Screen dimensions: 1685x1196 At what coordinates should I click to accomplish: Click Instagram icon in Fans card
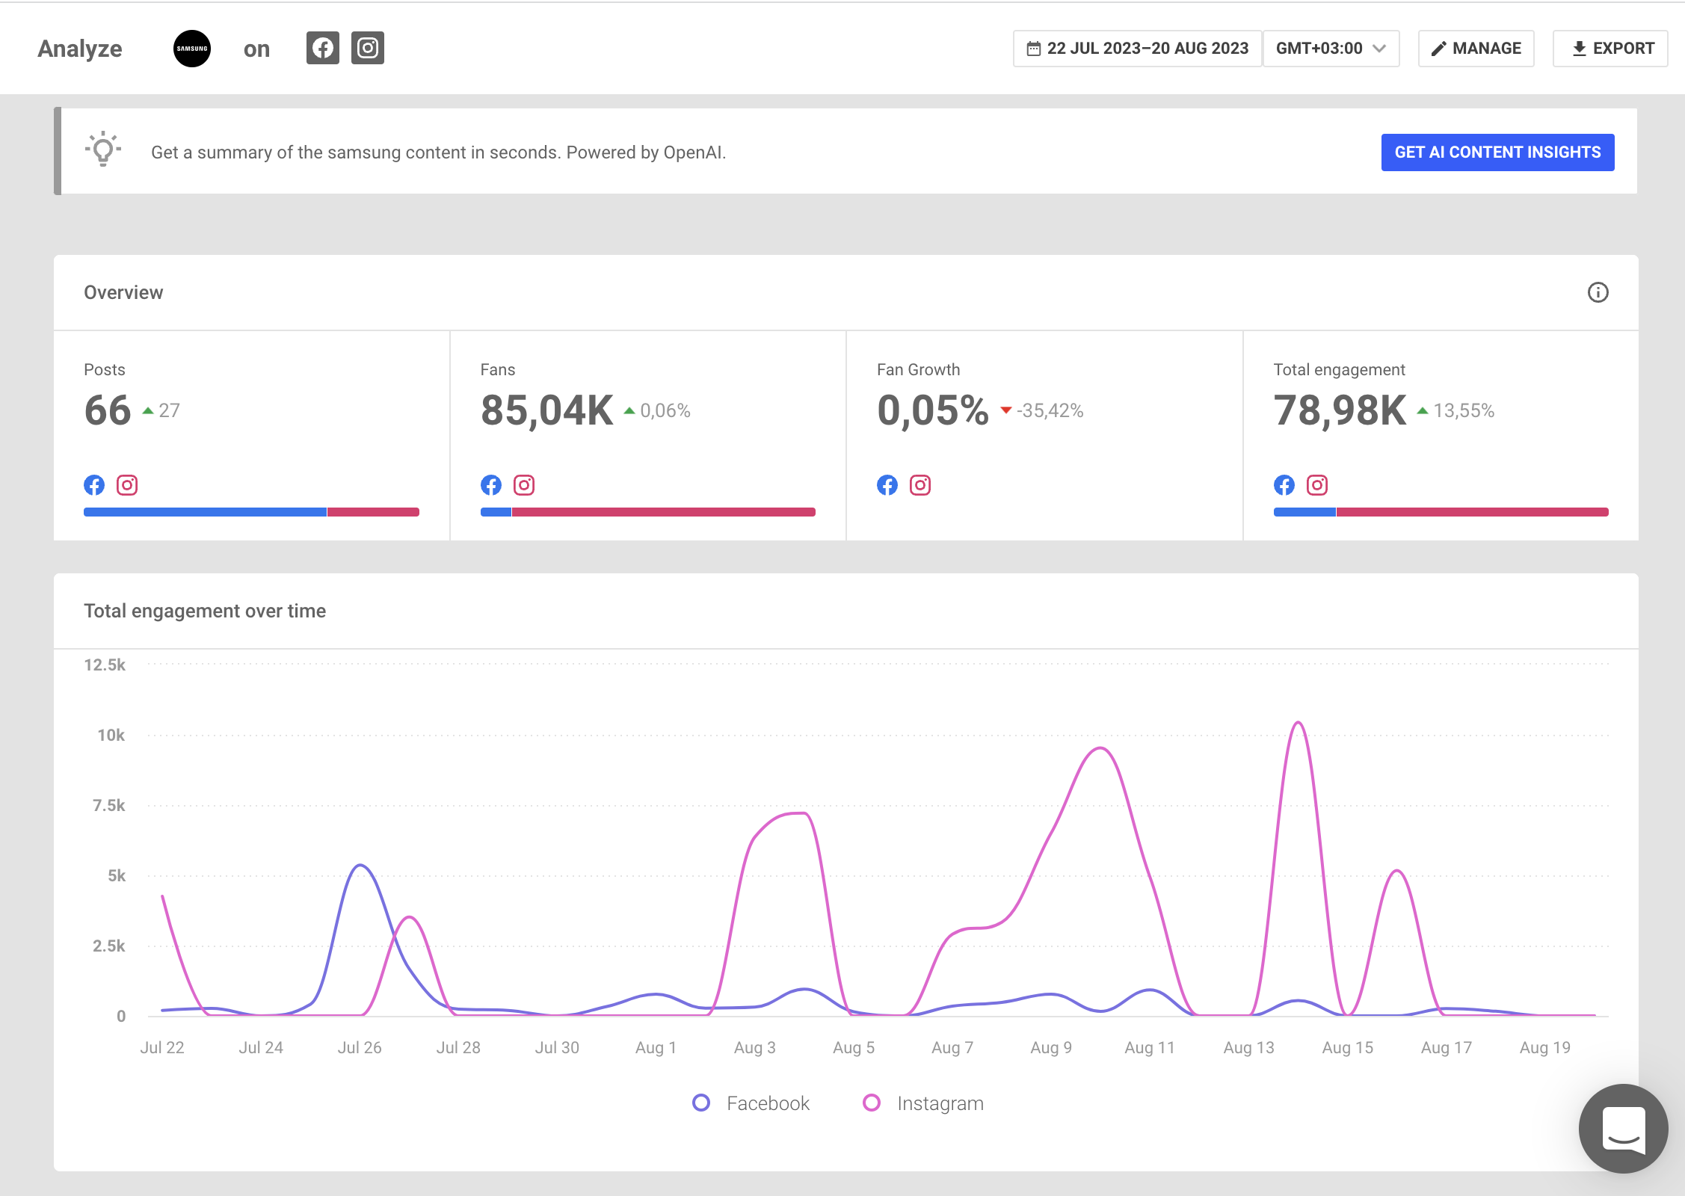(524, 485)
